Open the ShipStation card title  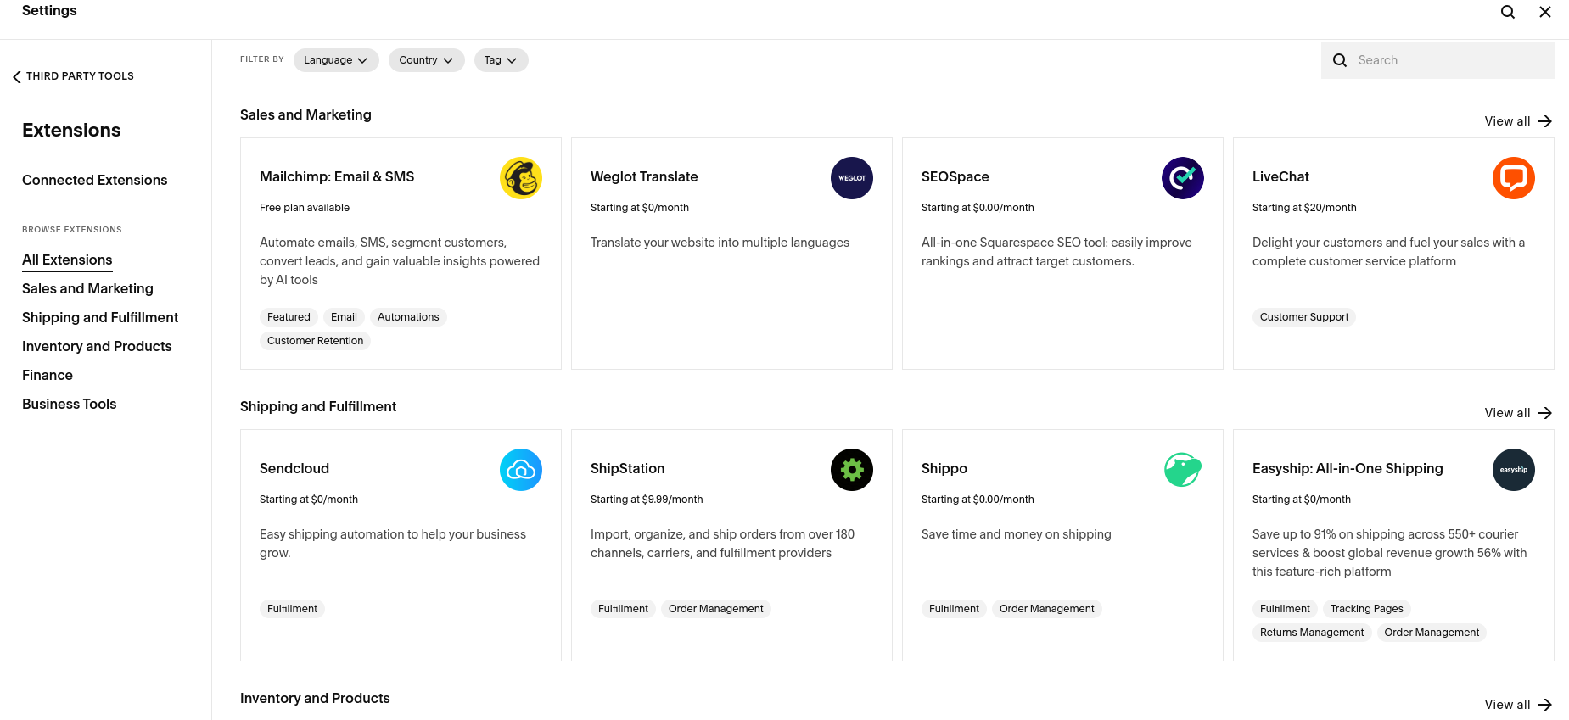[628, 468]
